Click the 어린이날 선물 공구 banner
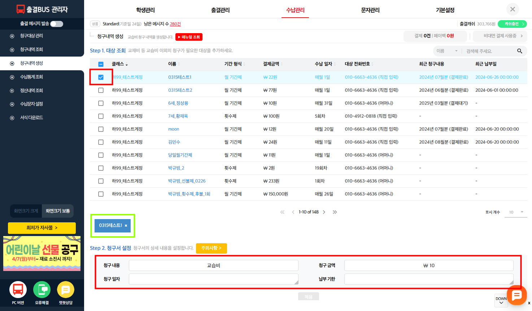Screen dimensions: 532x311 [42, 253]
